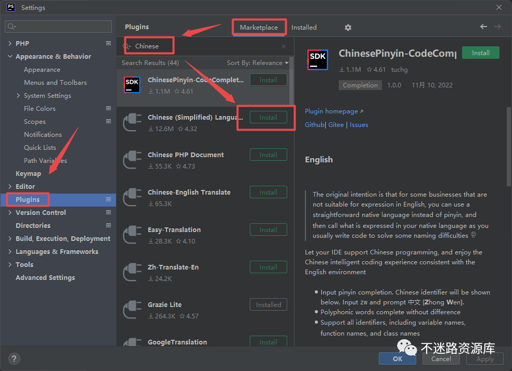Click the Easy-Translation plug icon

[x=132, y=235]
